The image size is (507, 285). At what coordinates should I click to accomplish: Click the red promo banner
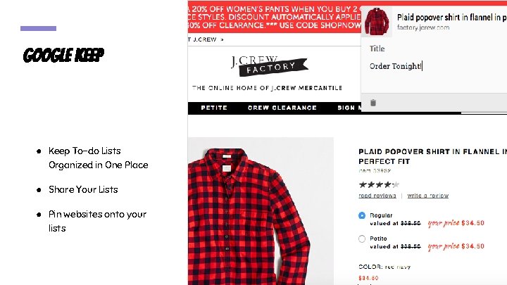click(274, 17)
